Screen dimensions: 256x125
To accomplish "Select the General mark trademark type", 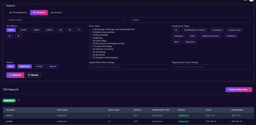I will (x=234, y=30).
